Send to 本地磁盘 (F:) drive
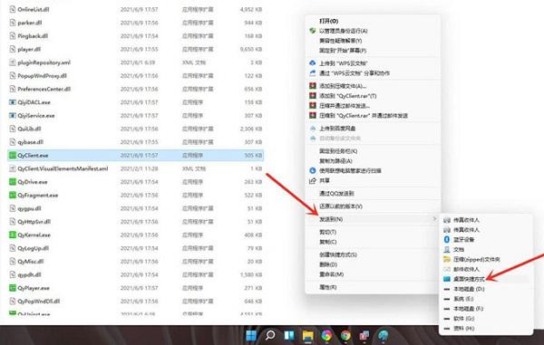 469,308
